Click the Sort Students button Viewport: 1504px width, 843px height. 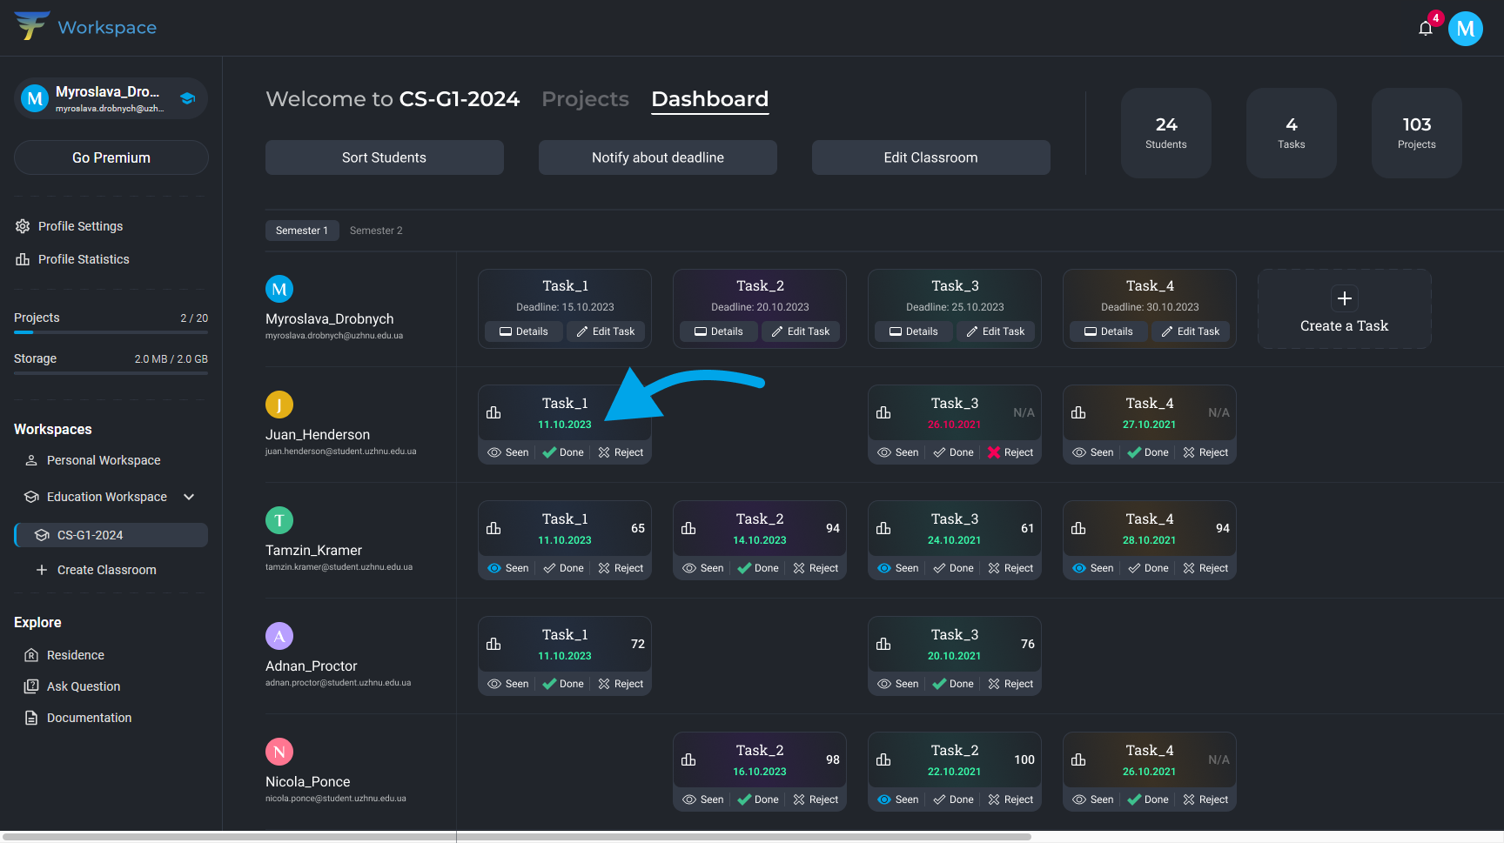point(384,157)
